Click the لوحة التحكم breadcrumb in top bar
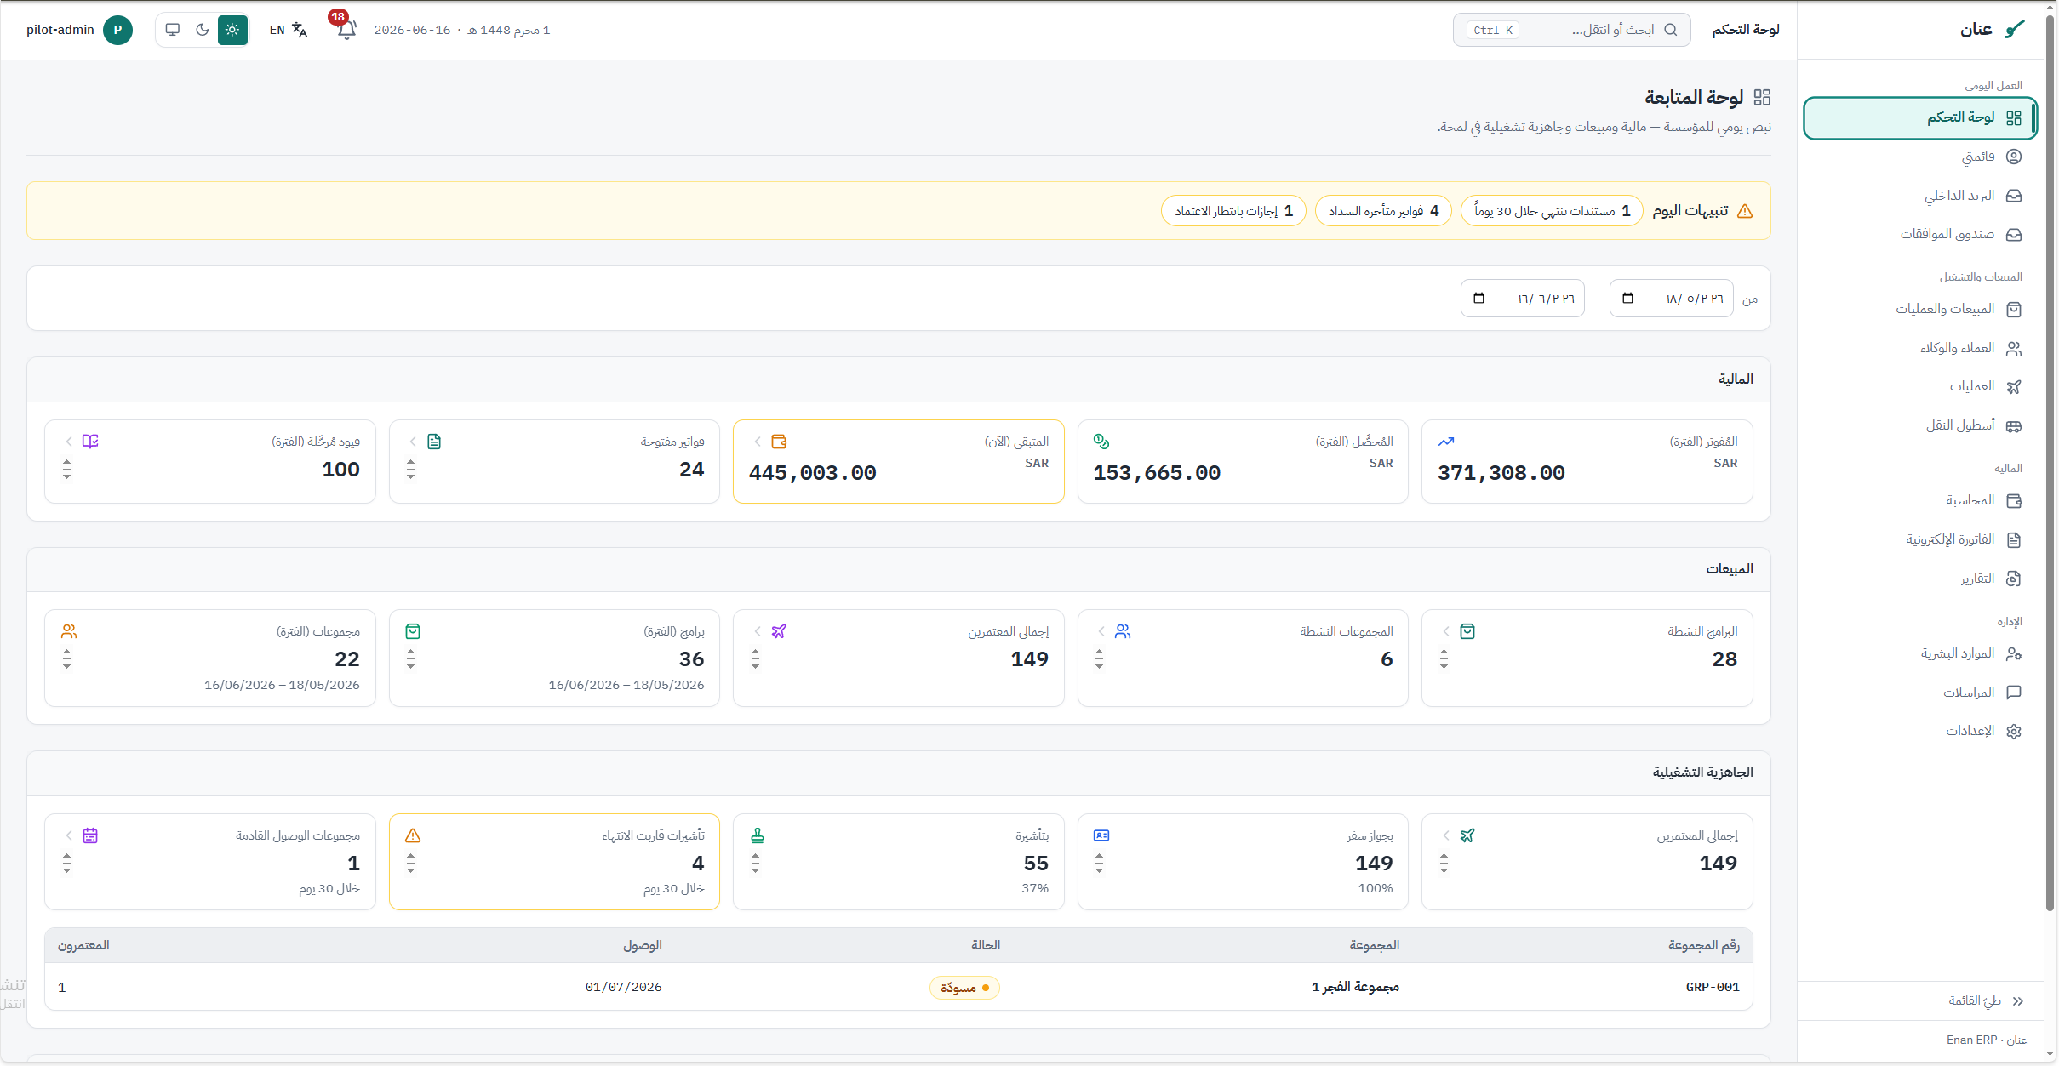The image size is (2059, 1066). pos(1746,30)
